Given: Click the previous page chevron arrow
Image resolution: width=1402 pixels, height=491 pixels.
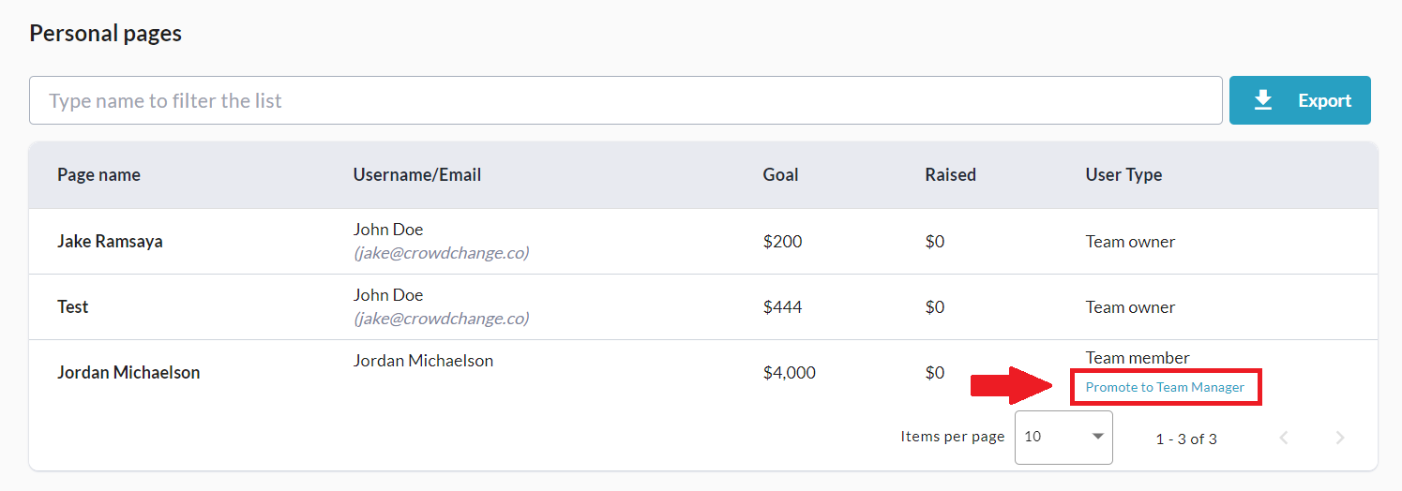Looking at the screenshot, I should pos(1284,438).
